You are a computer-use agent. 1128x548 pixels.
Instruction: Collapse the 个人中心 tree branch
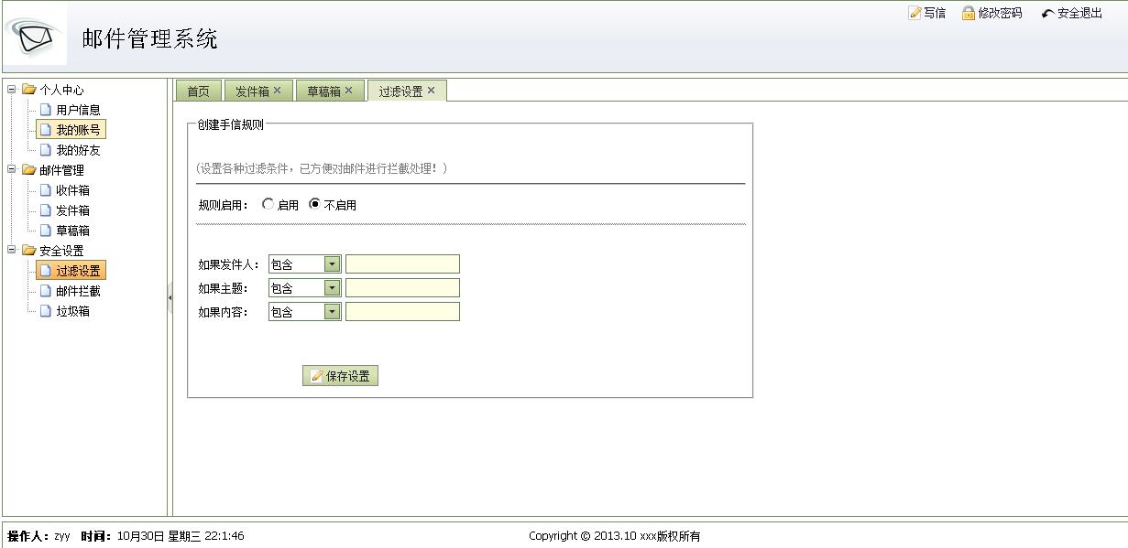pos(9,89)
